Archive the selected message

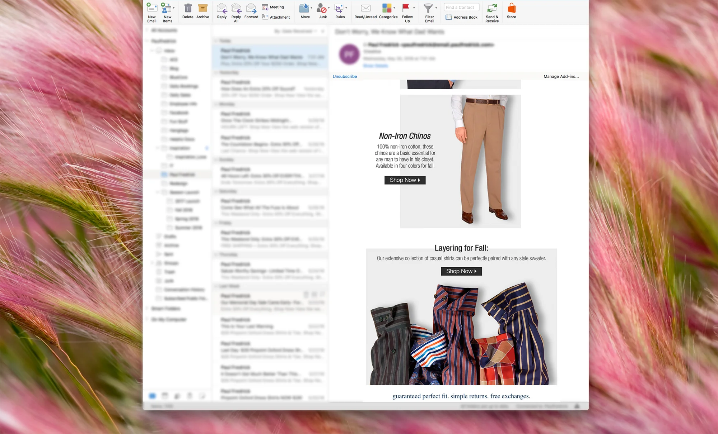tap(203, 11)
